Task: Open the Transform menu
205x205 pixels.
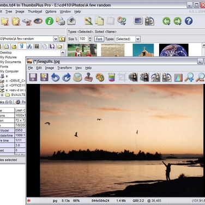Action: pos(65,68)
